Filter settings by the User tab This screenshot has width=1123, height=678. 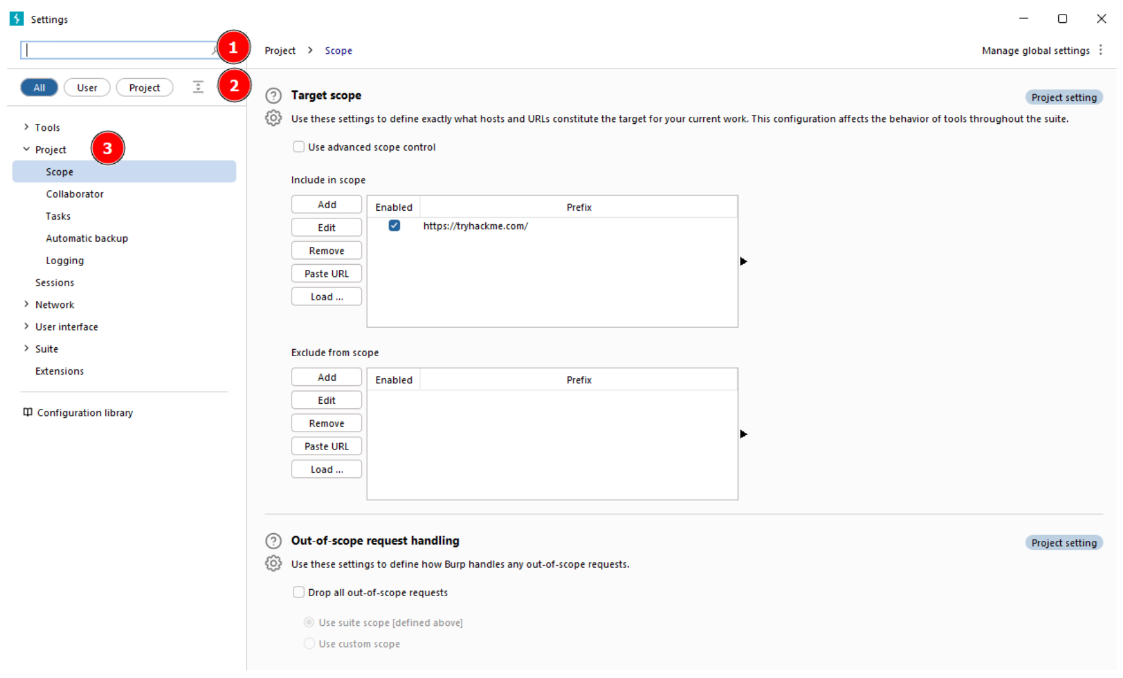pyautogui.click(x=87, y=88)
